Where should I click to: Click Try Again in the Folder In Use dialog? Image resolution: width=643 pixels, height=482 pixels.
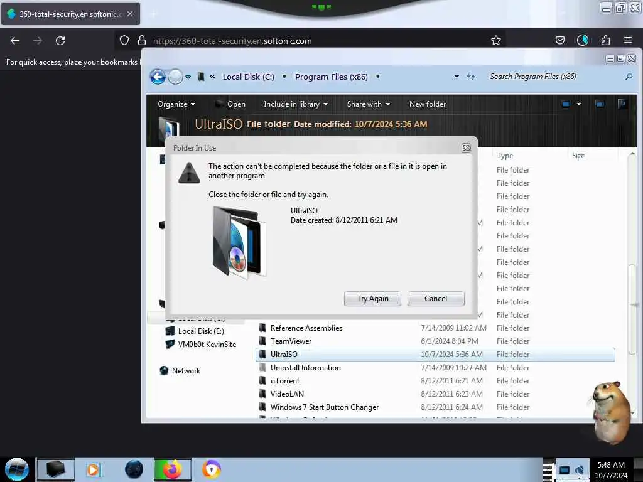coord(372,299)
